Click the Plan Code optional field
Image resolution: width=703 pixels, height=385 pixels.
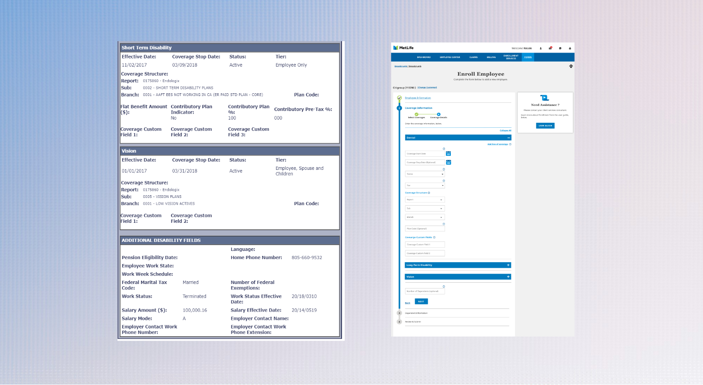point(425,229)
